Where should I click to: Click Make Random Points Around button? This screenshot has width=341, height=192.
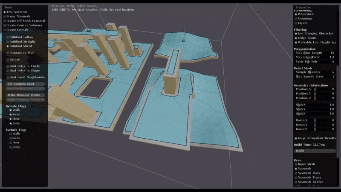point(25,99)
